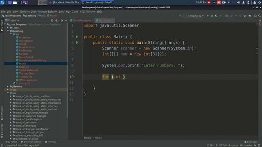
Task: Click main() in editor breadcrumbs
Action: point(98,138)
